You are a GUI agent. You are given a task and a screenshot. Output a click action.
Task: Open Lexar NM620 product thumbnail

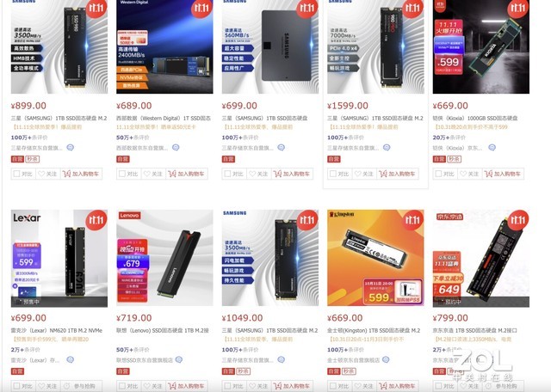[x=59, y=258]
